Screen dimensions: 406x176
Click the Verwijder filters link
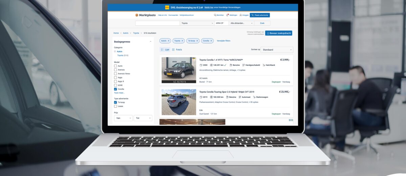coord(223,41)
